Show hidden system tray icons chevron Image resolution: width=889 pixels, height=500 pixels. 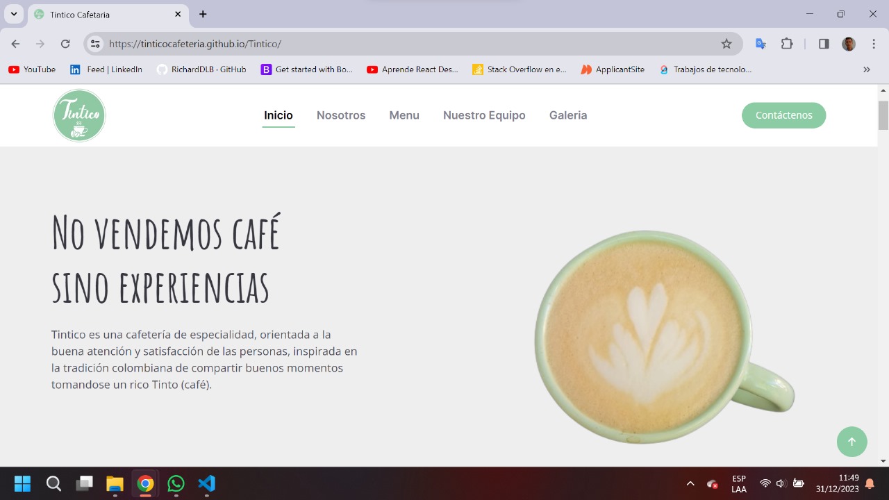(690, 483)
